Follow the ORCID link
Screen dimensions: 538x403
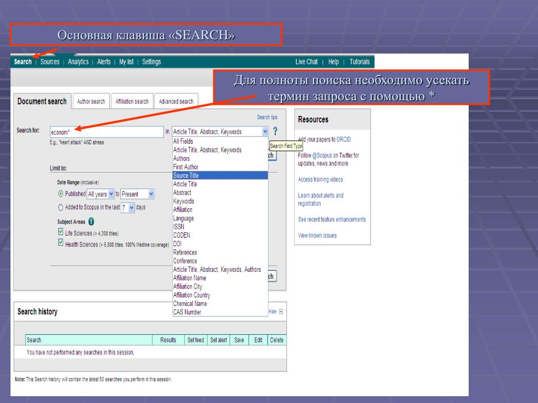(x=344, y=140)
